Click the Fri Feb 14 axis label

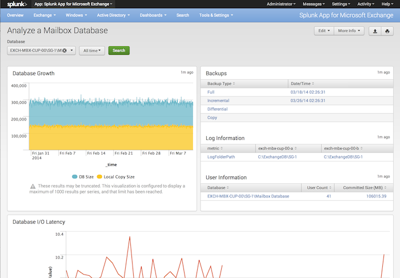(x=96, y=153)
